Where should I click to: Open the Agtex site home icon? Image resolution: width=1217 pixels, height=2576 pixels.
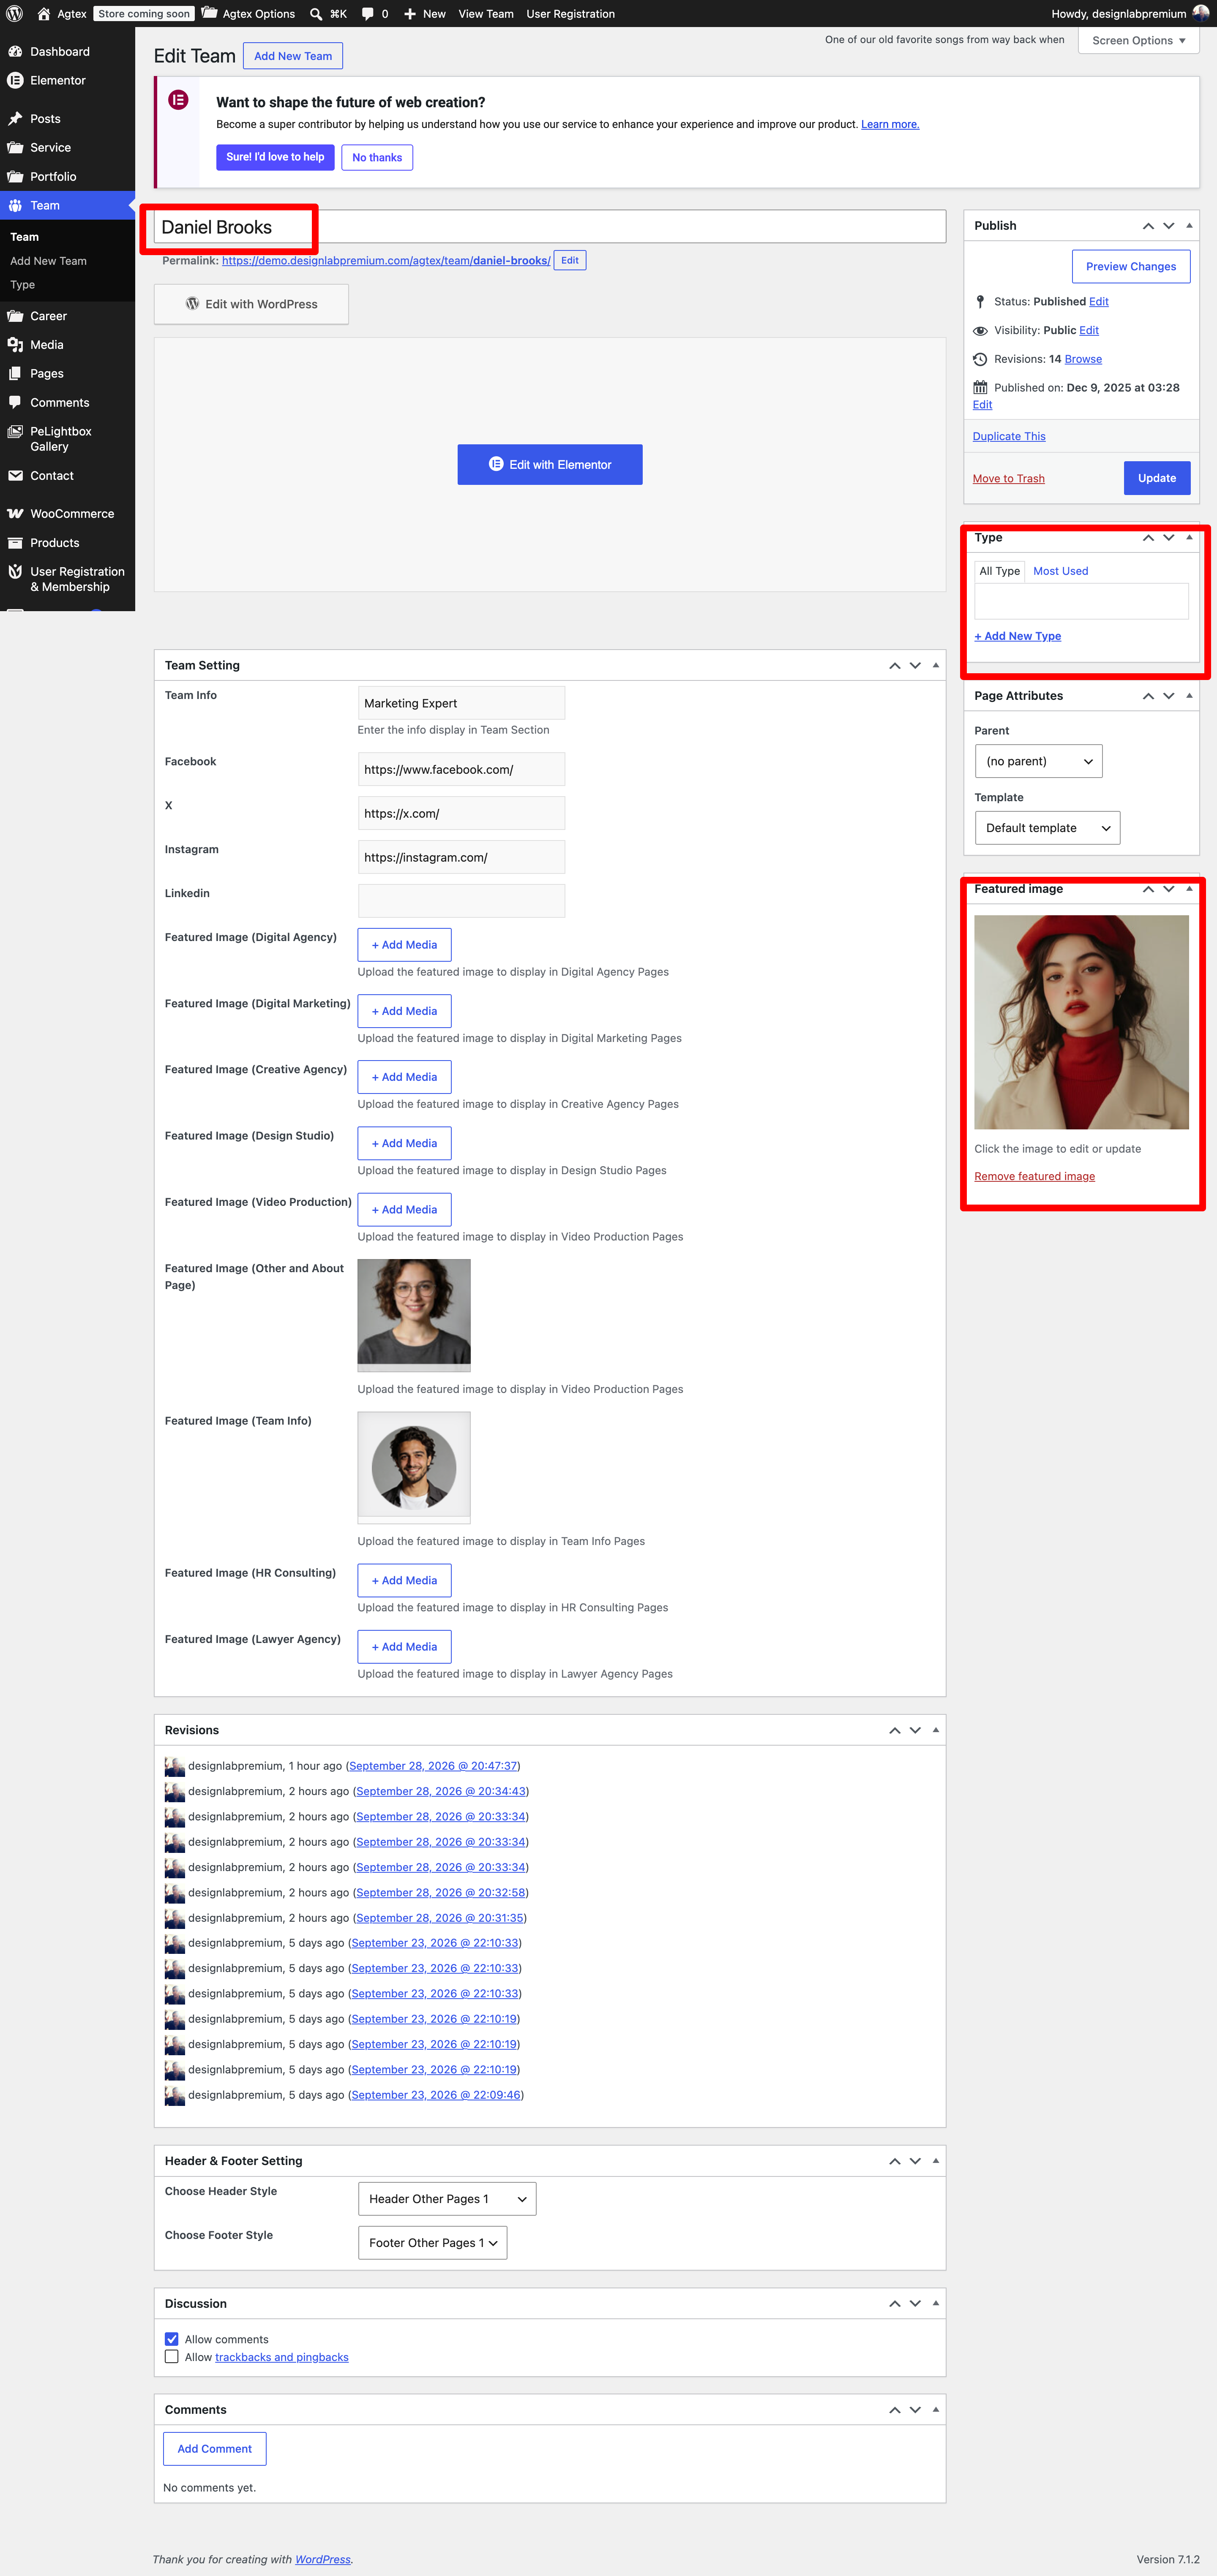pos(43,14)
